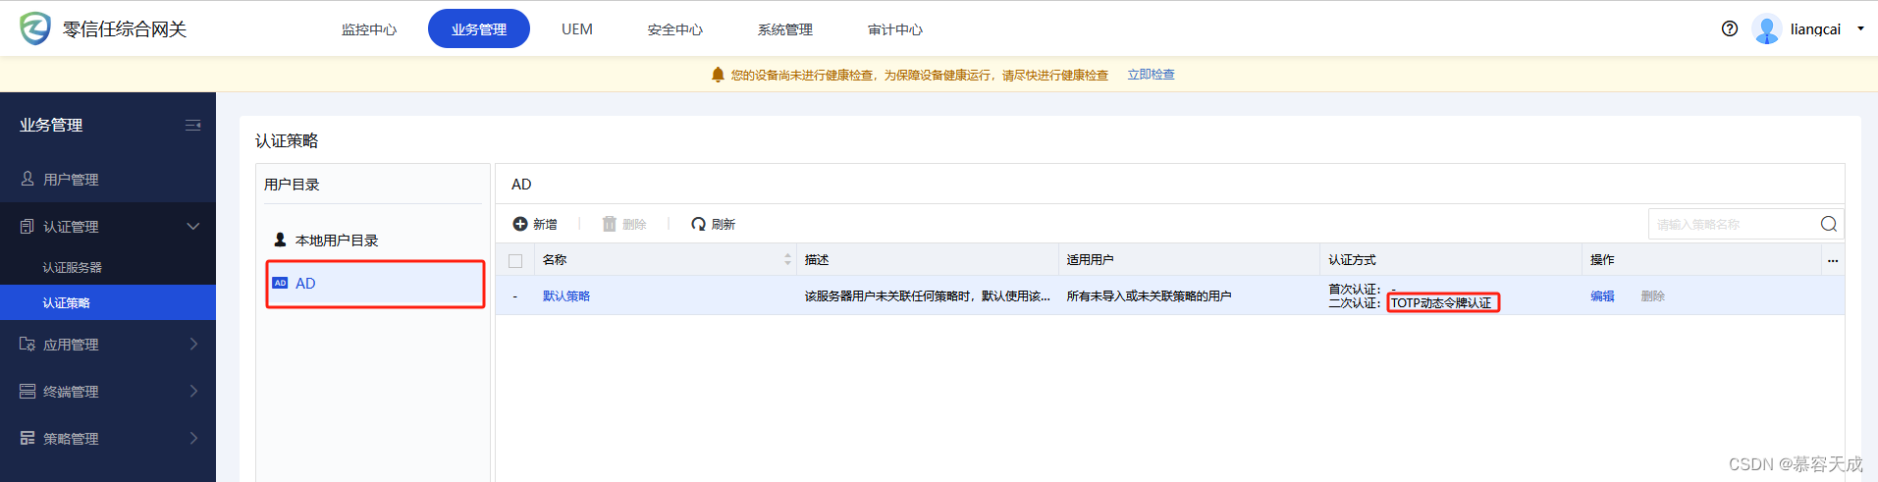This screenshot has width=1878, height=482.
Task: Collapse the 认证管理 chevron
Action: (x=193, y=226)
